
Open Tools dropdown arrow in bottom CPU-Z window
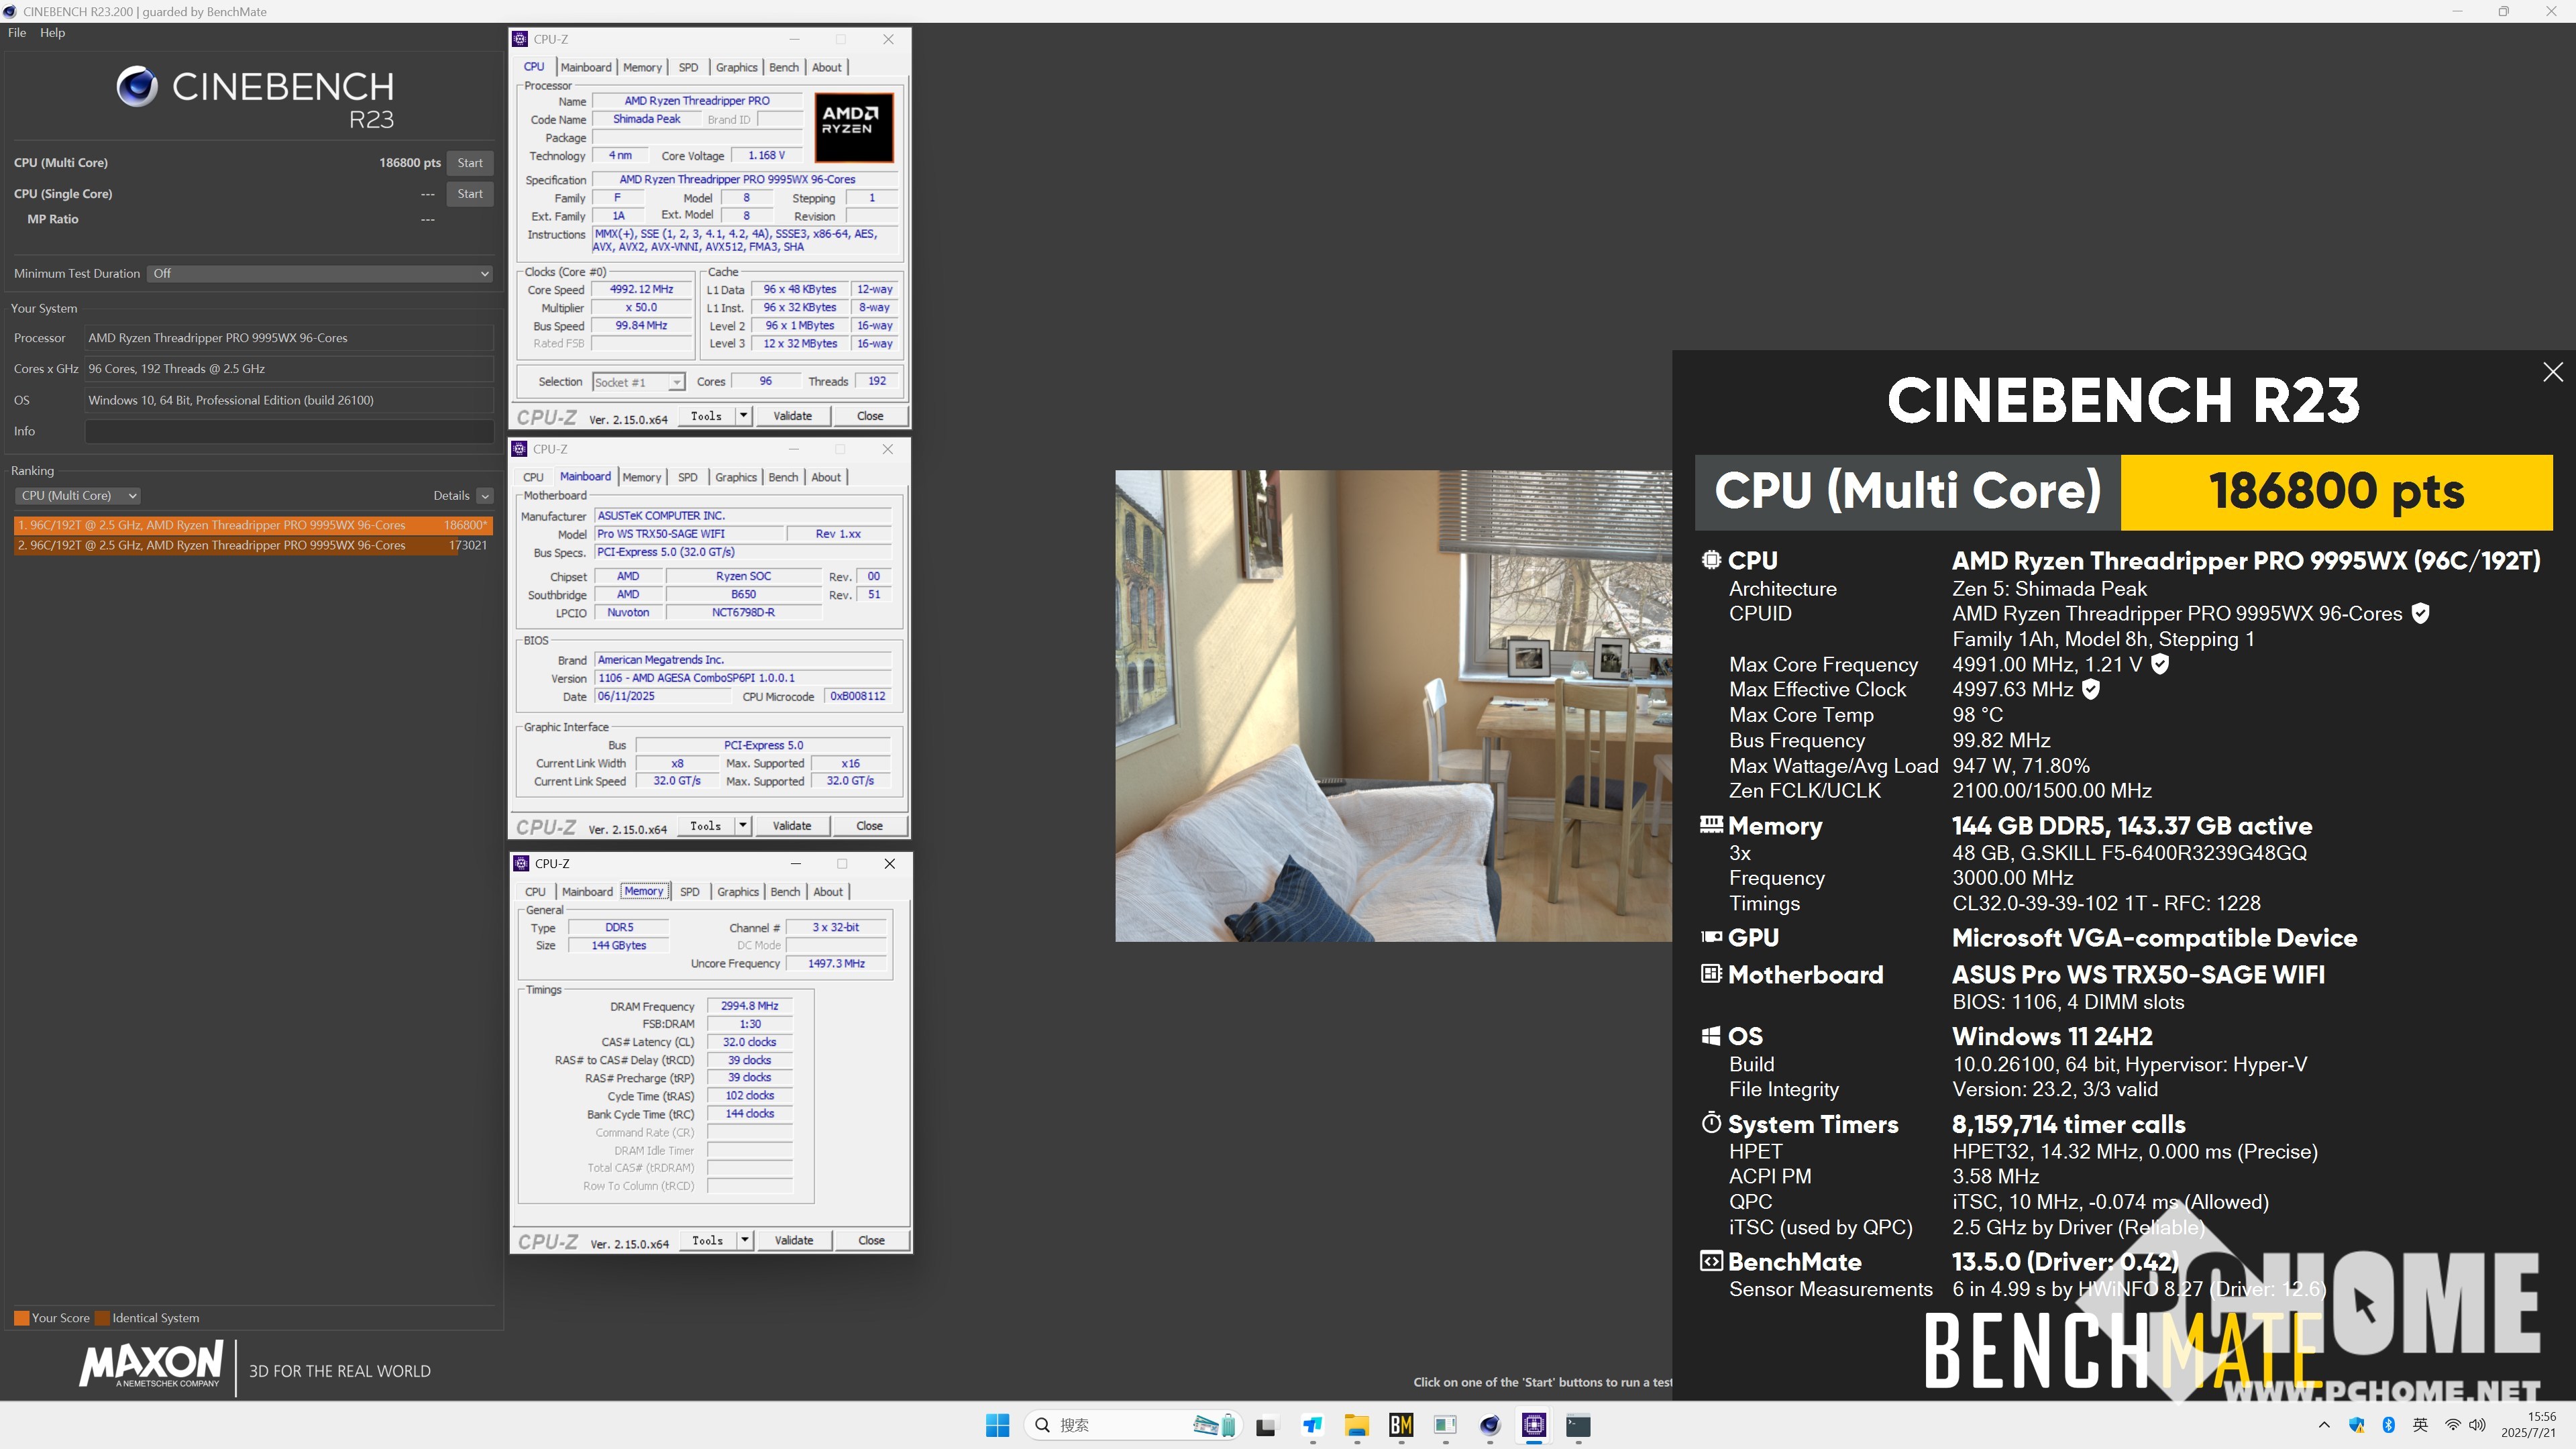[x=745, y=1240]
